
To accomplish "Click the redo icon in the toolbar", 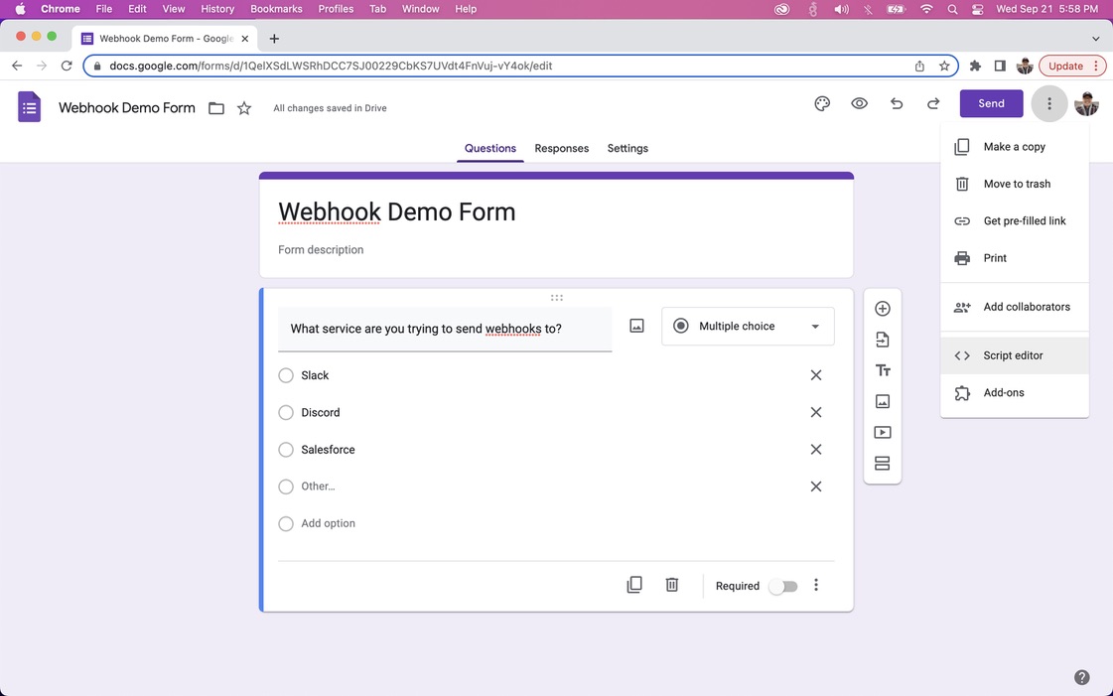I will 932,103.
